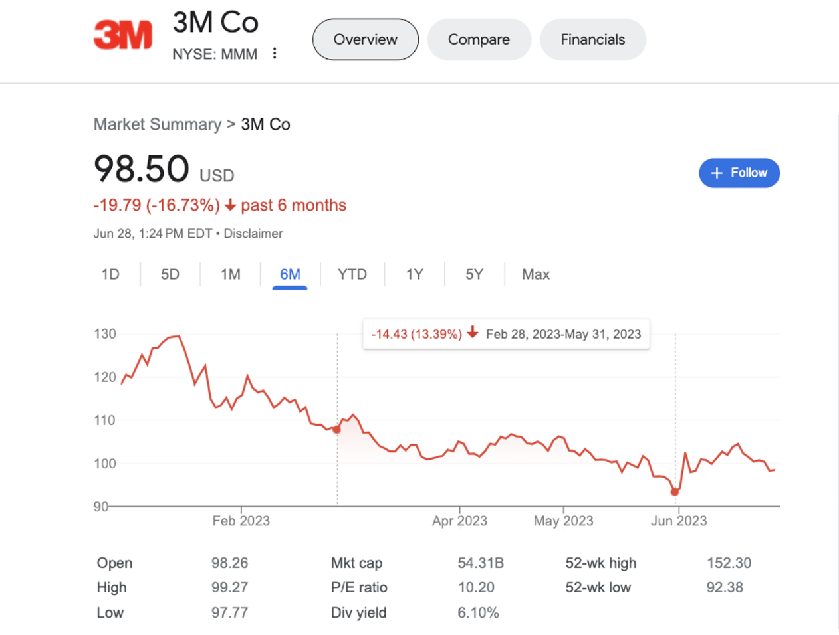Open the three-dot more options menu
Image resolution: width=839 pixels, height=635 pixels.
coord(275,54)
